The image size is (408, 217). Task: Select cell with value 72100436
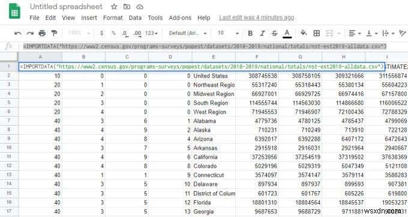[x=343, y=112]
